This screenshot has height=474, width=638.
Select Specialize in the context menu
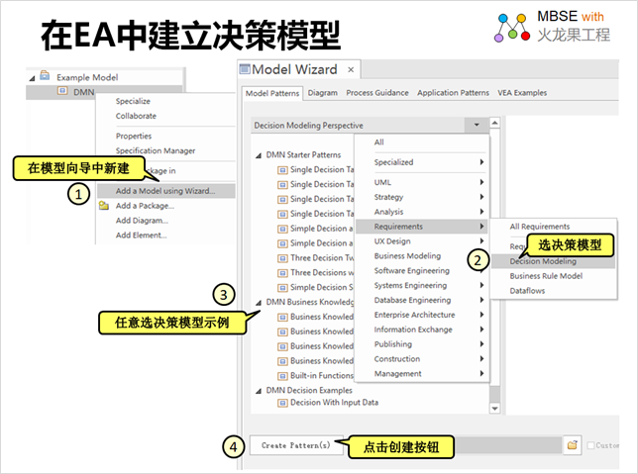133,101
